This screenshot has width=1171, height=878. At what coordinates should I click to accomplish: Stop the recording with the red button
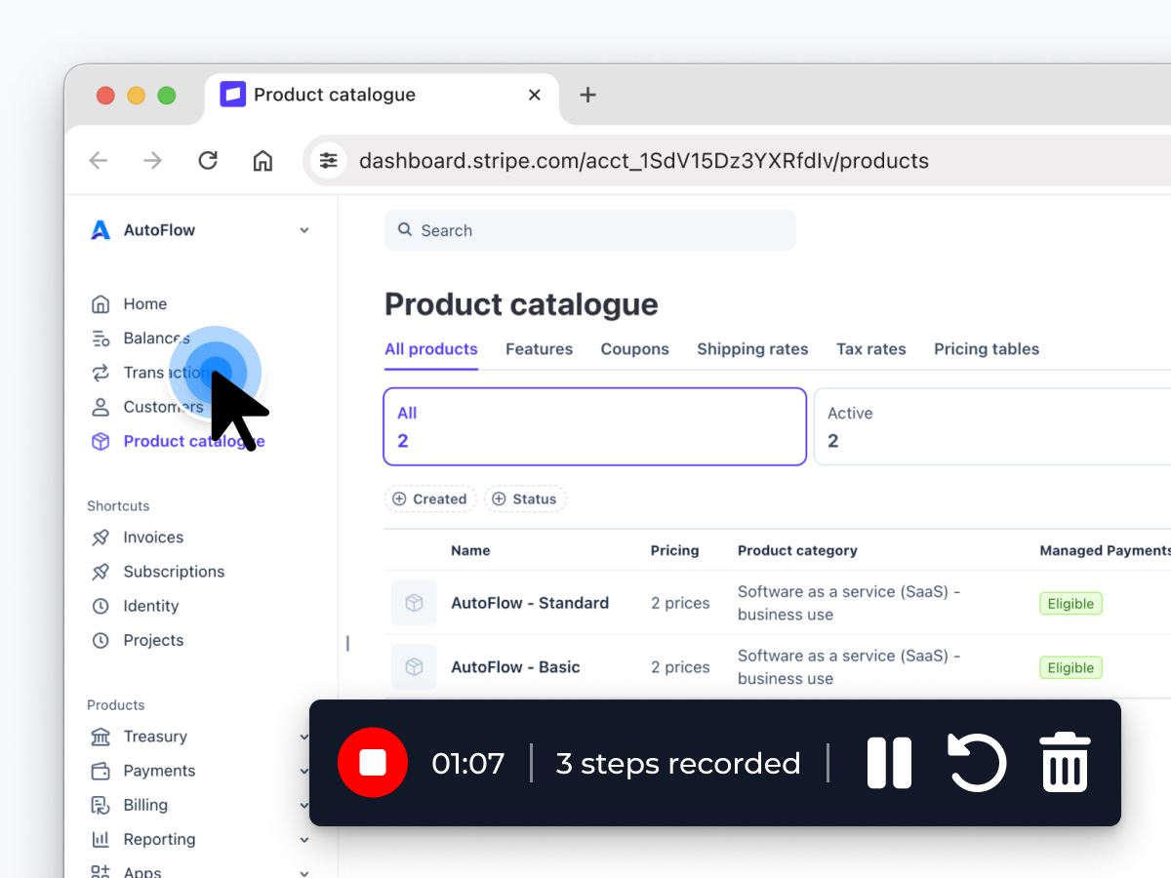(372, 763)
